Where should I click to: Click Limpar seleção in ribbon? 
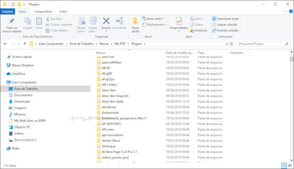coord(225,24)
